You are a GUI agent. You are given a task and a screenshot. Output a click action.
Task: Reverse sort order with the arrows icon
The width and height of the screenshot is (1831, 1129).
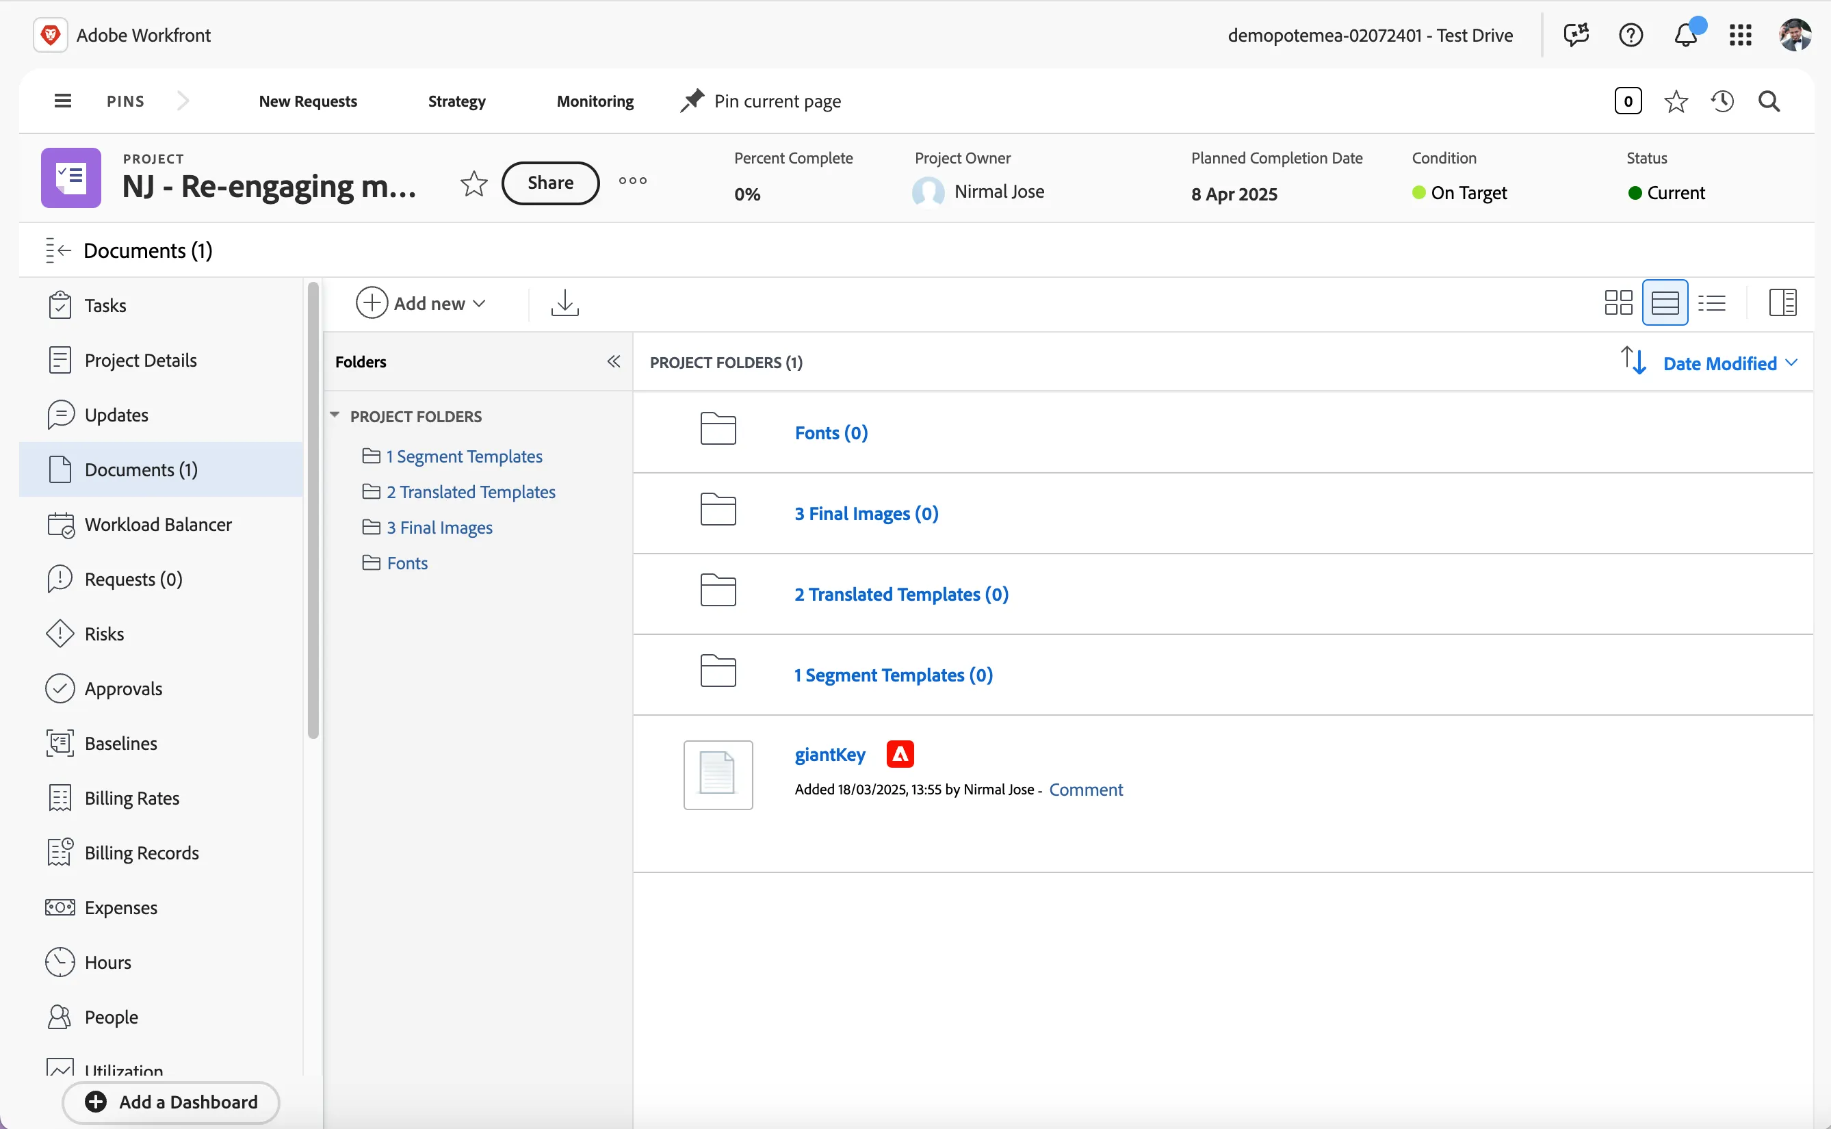1633,361
